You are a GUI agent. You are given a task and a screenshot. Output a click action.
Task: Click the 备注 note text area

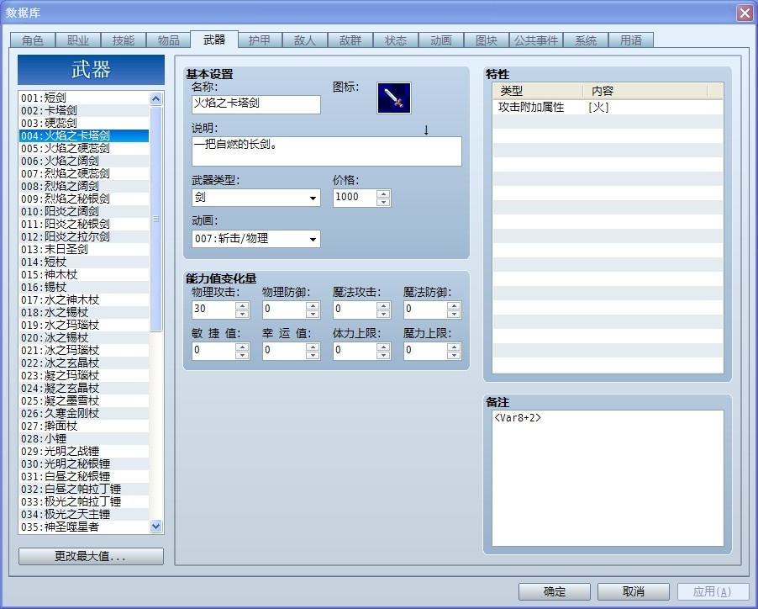coord(608,479)
